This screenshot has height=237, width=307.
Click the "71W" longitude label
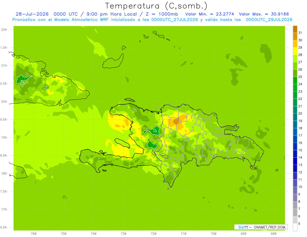click(183, 234)
